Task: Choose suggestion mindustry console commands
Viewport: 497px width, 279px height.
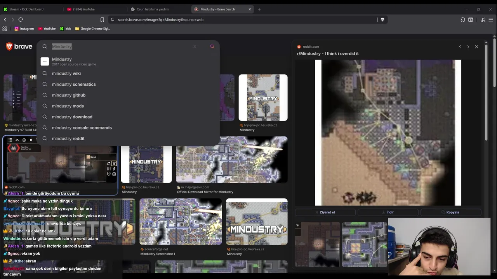Action: 128,127
